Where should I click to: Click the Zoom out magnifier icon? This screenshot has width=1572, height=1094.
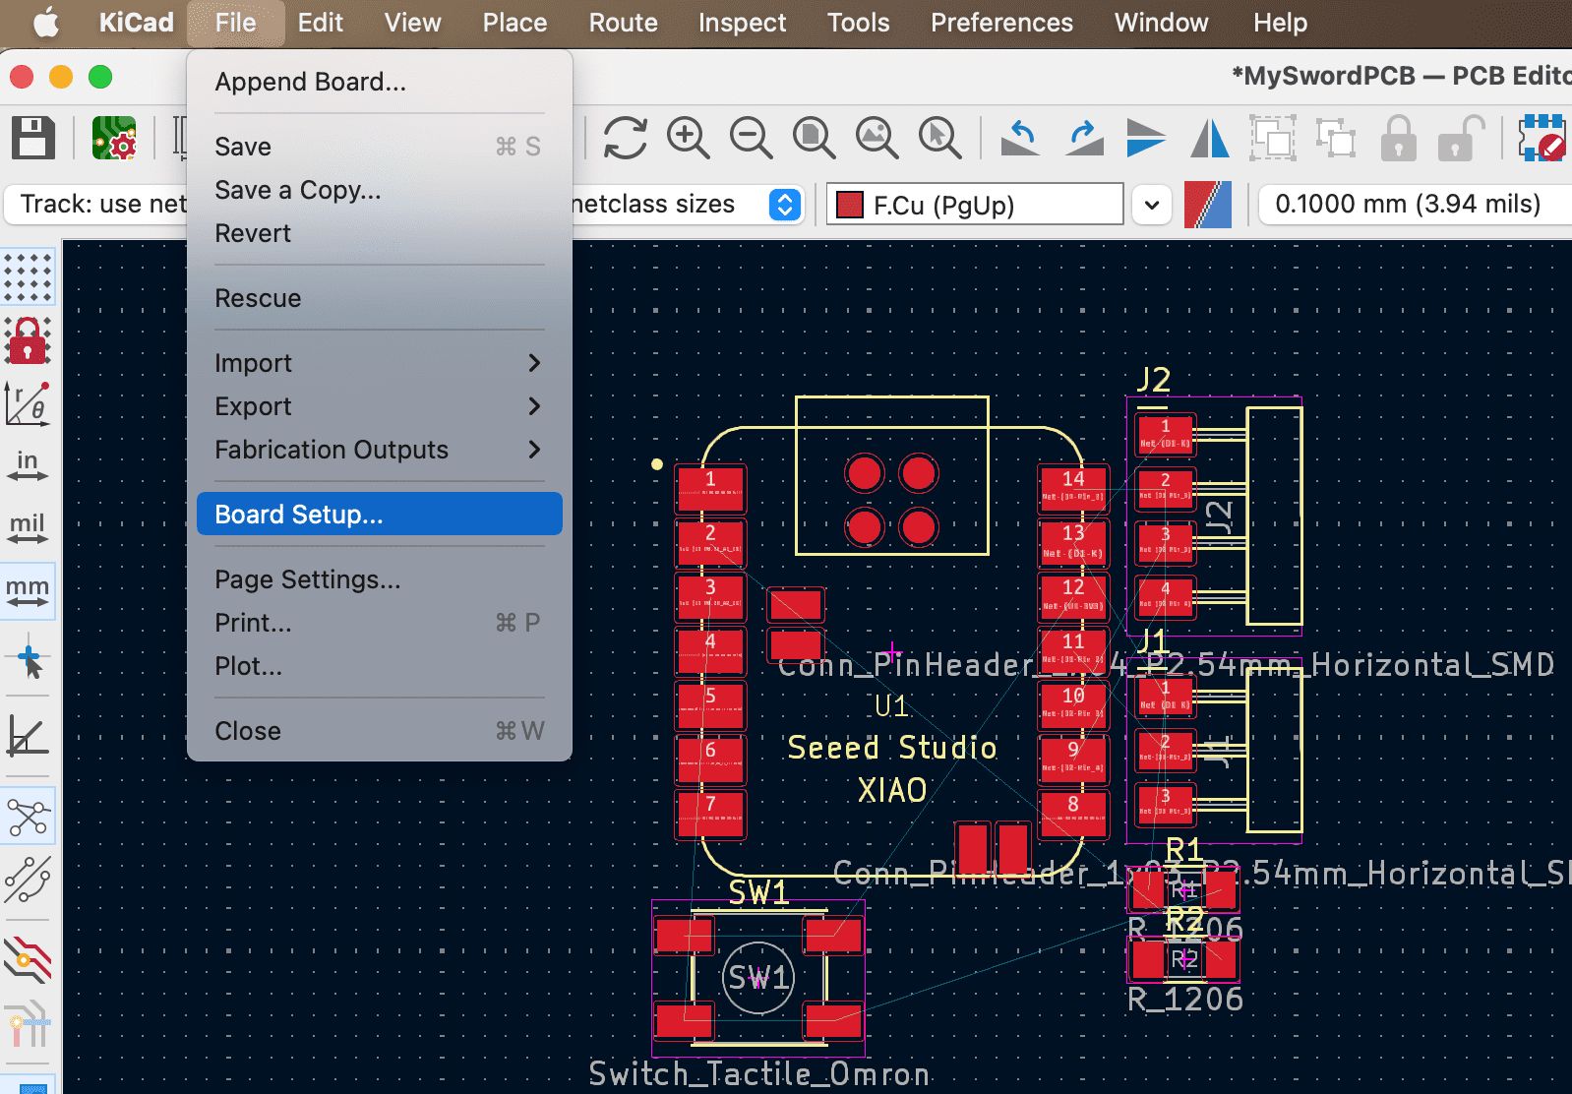(752, 138)
